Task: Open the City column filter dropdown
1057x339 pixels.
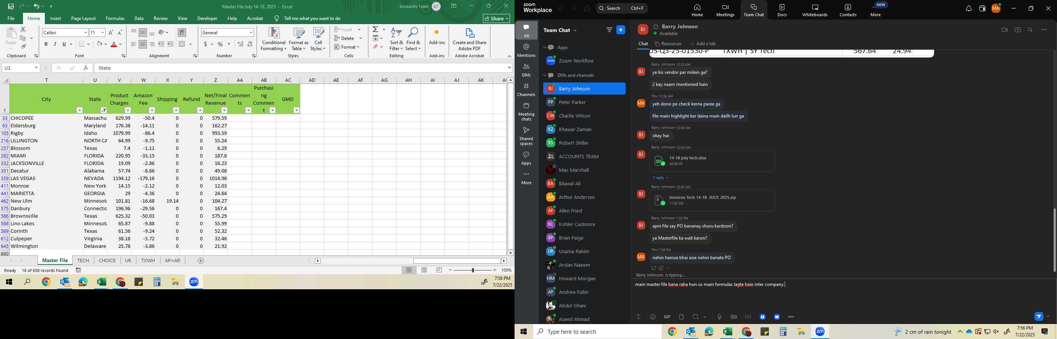Action: 79,110
